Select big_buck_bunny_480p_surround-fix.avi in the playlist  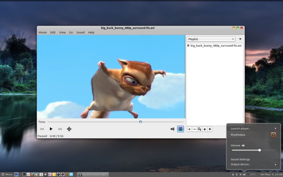click(x=214, y=45)
